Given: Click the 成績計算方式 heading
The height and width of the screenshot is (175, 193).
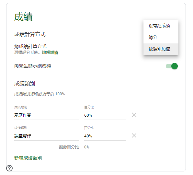Looking at the screenshot, I should pyautogui.click(x=30, y=34).
